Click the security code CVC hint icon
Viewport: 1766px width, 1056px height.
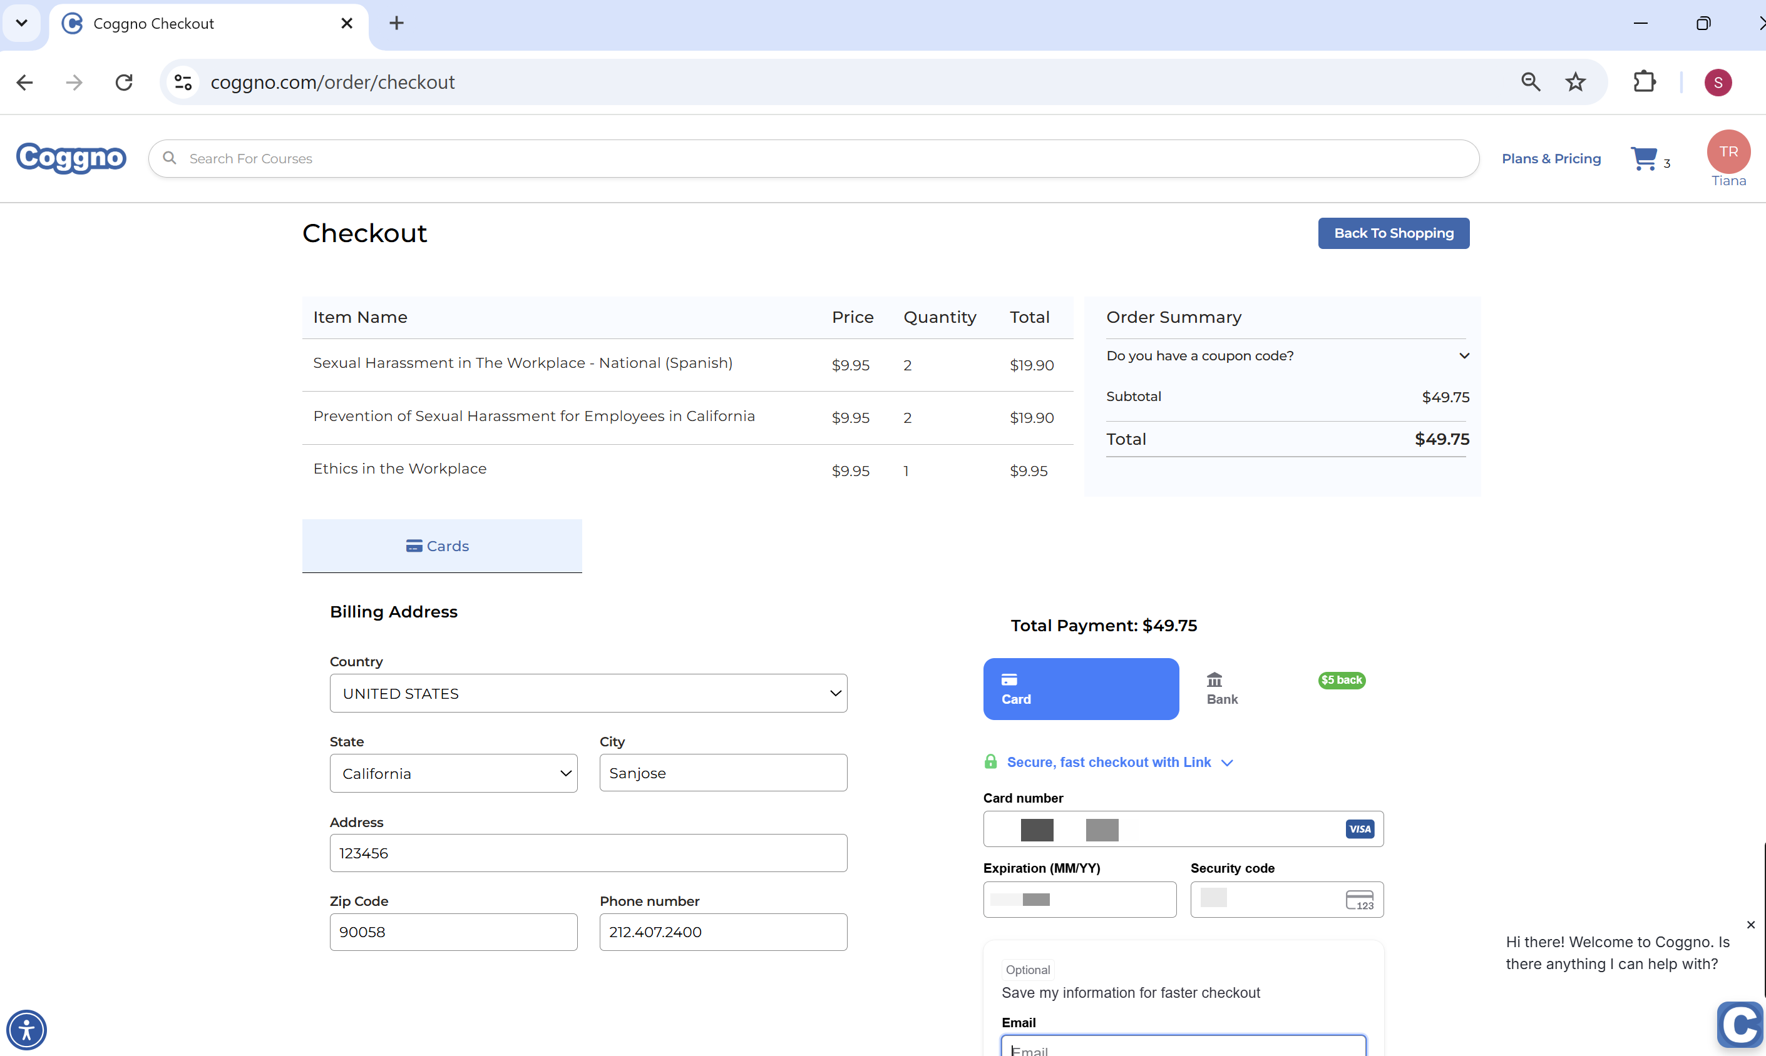1359,900
